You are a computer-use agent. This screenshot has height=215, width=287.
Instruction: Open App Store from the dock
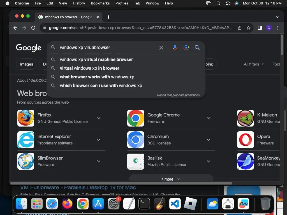98,204
